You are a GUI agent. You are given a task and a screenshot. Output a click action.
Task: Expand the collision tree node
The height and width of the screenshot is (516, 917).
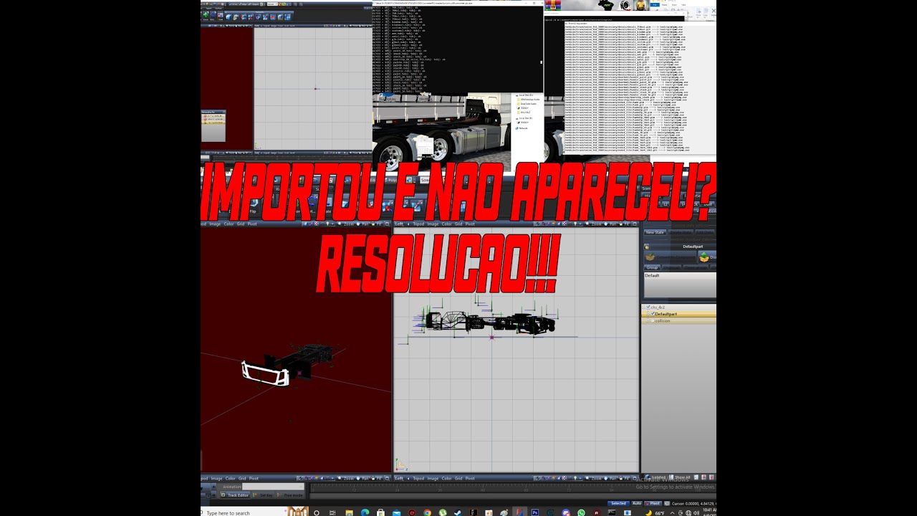pos(648,321)
